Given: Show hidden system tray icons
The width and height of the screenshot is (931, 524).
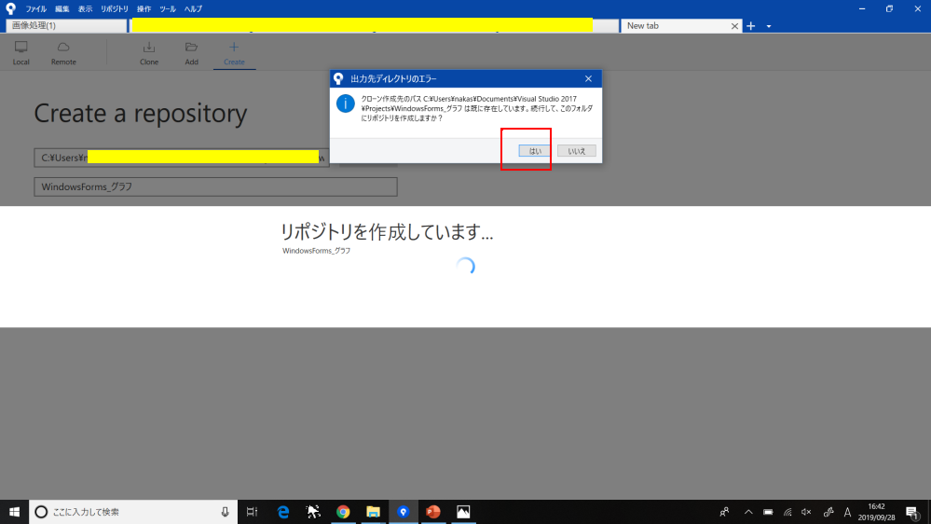Looking at the screenshot, I should 748,512.
